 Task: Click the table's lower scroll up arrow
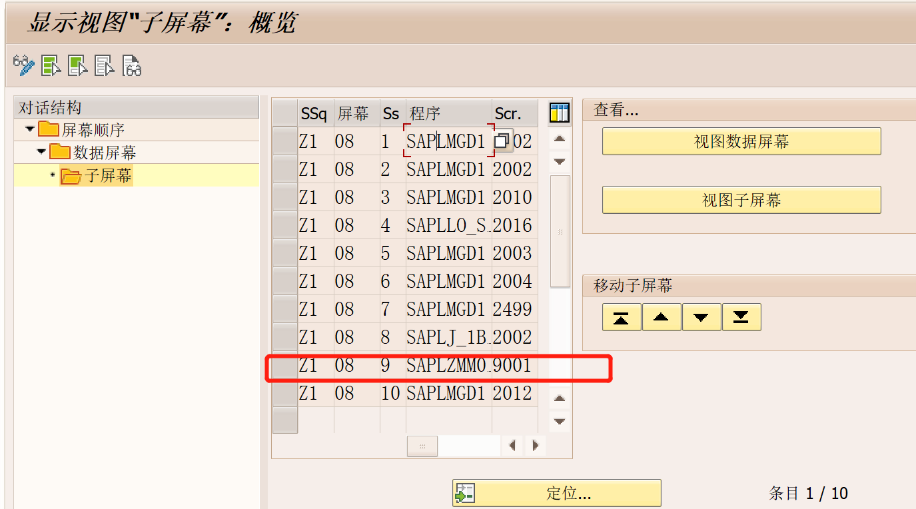pyautogui.click(x=560, y=398)
